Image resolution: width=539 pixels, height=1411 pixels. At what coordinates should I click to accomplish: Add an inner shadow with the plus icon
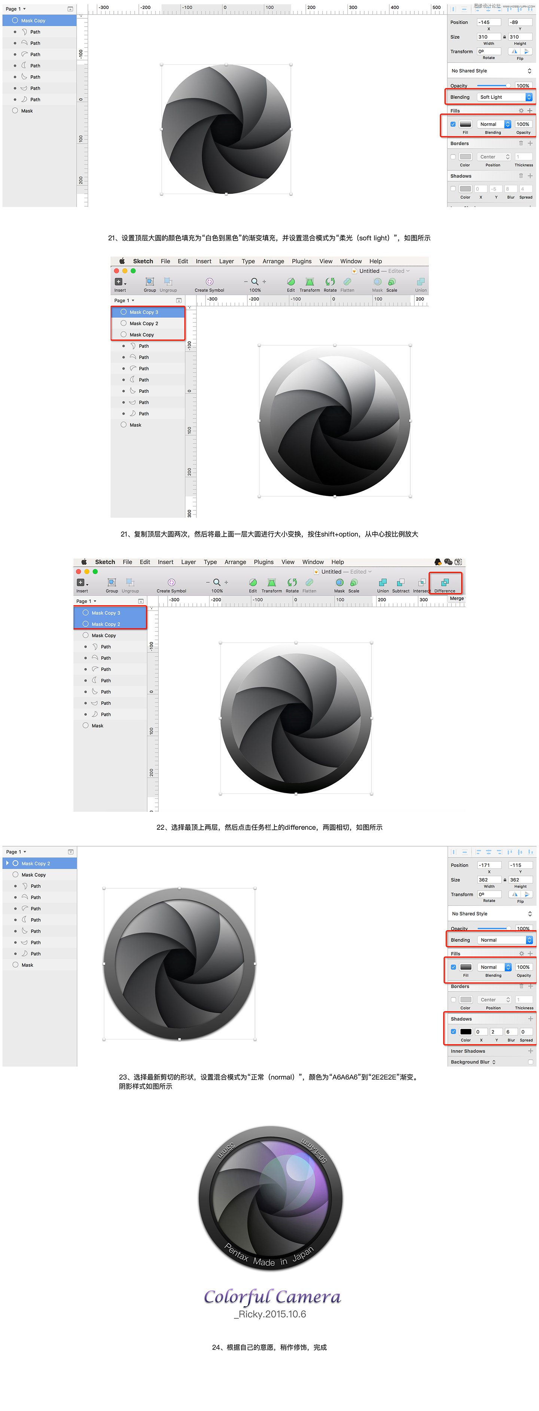(530, 1051)
